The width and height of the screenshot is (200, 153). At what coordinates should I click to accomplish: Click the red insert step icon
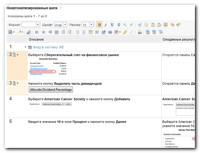coord(154,32)
